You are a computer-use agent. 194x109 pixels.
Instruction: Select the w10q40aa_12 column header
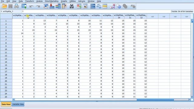tap(141, 16)
